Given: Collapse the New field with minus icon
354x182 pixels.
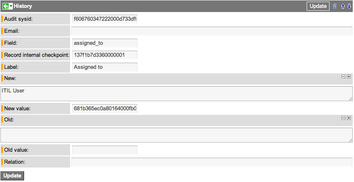Looking at the screenshot, I should pyautogui.click(x=343, y=77).
